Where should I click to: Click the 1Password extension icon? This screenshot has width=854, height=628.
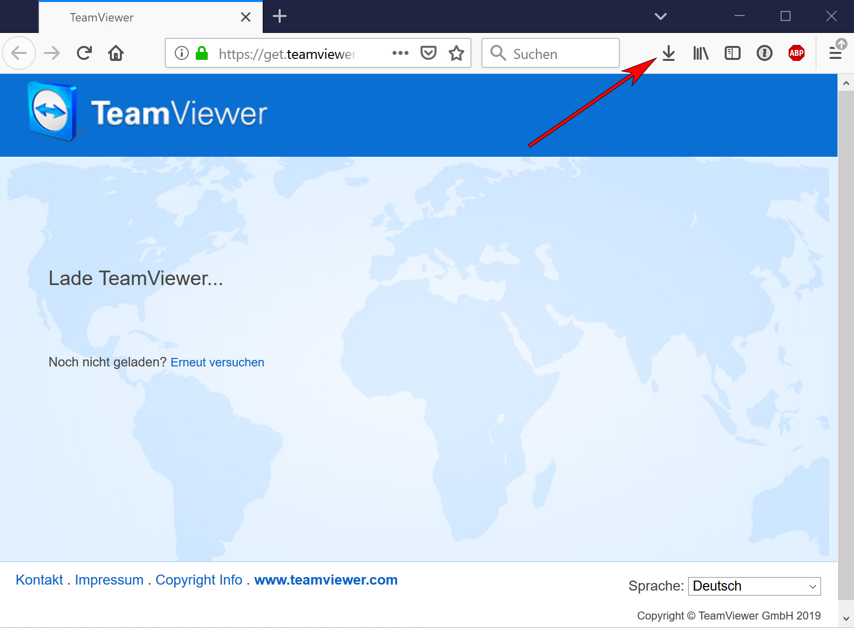[x=765, y=53]
